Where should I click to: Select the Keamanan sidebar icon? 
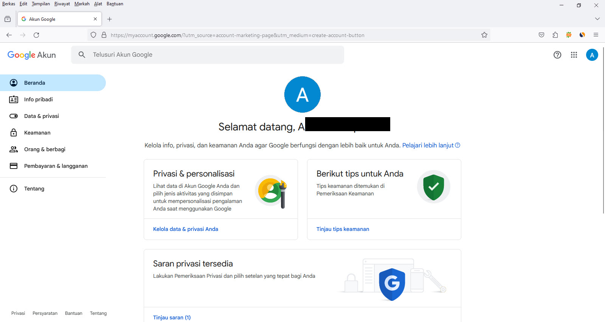coord(14,133)
